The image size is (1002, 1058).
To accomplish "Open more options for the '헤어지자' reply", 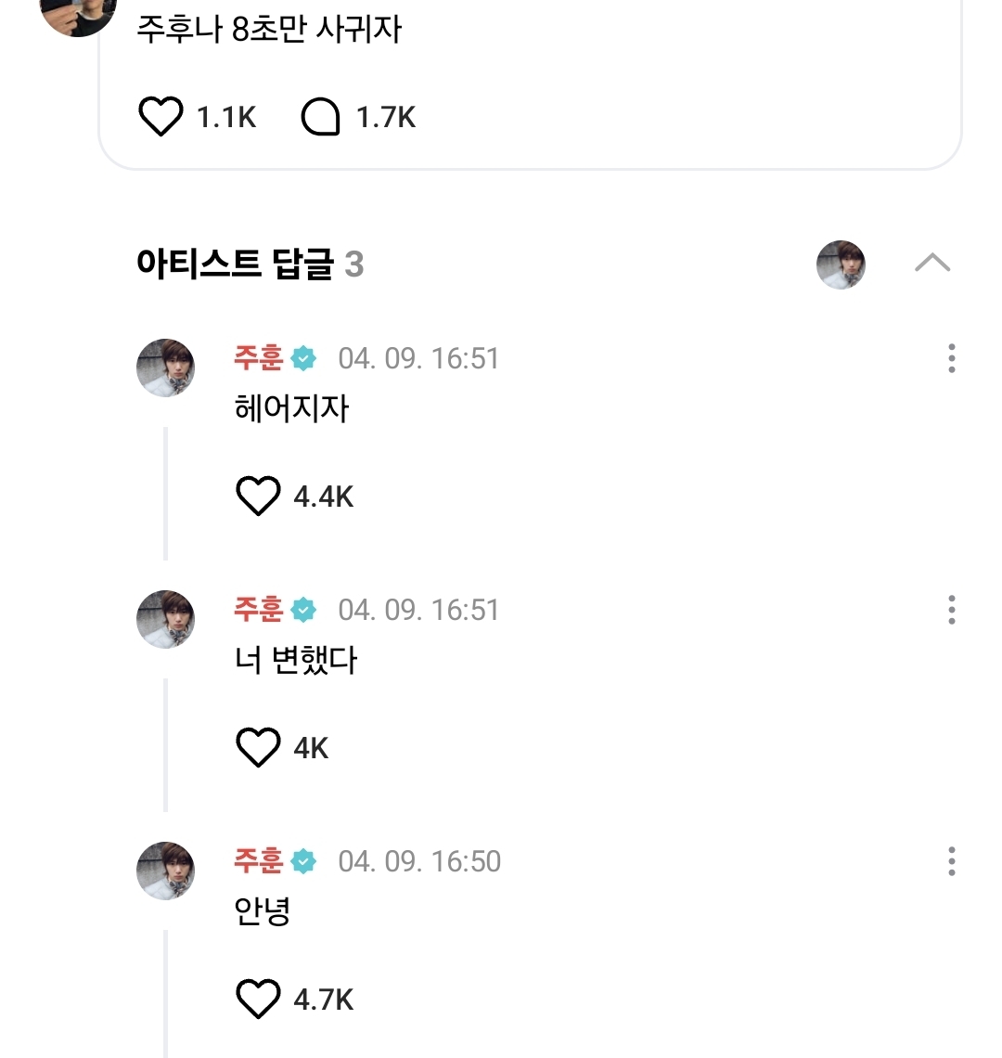I will [x=951, y=358].
